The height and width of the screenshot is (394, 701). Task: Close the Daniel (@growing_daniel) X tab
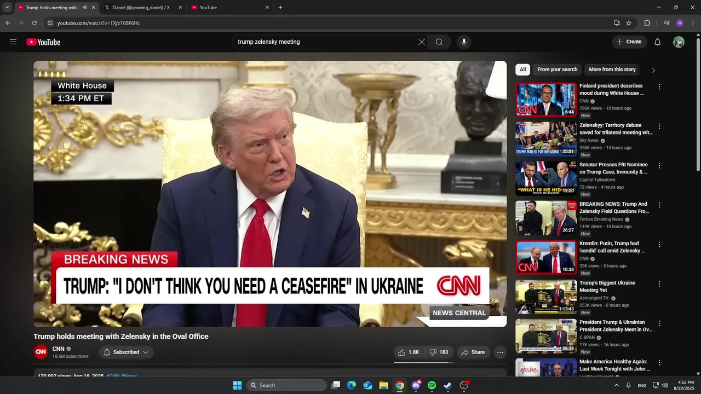point(180,8)
